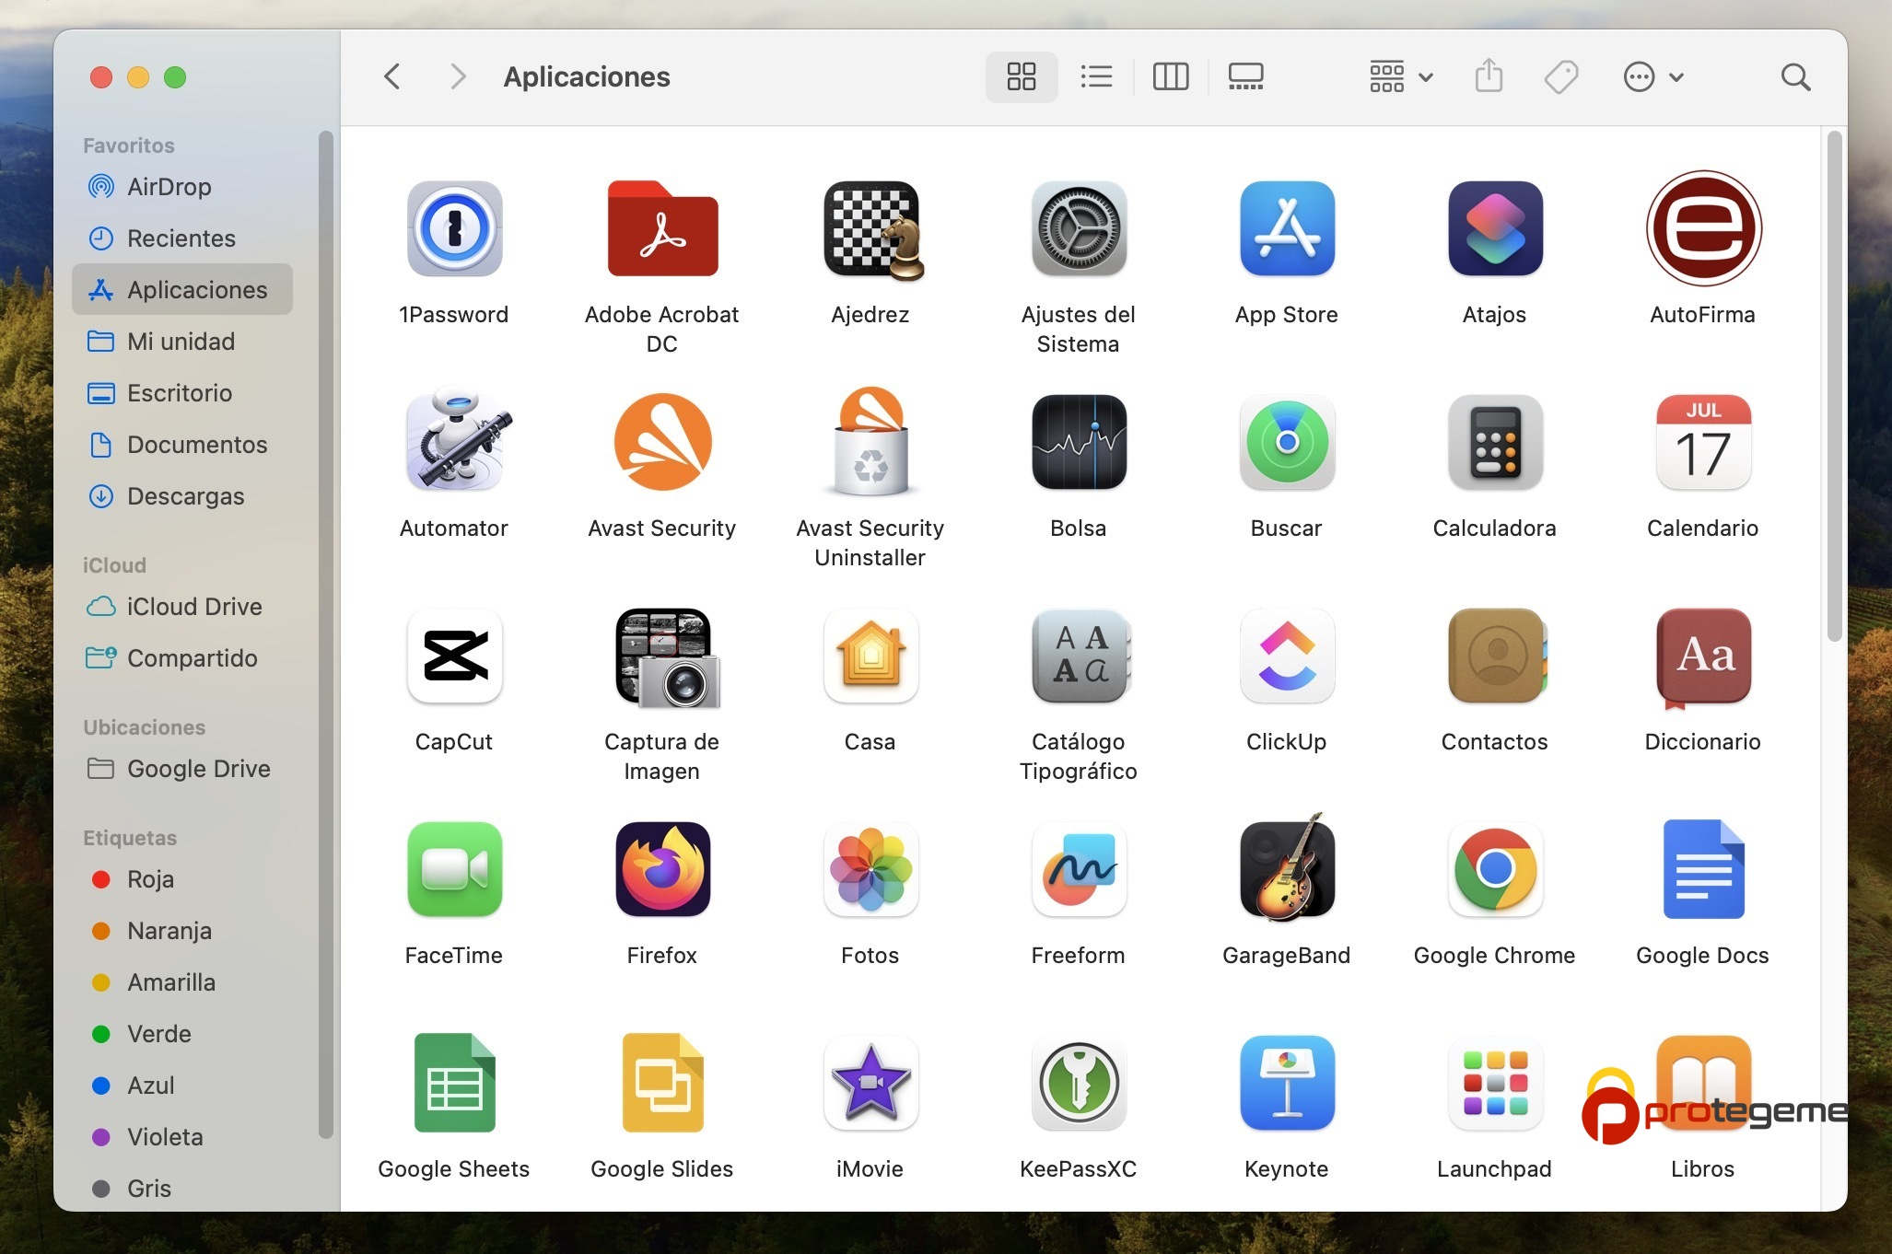
Task: Toggle gallery view display
Action: 1244,75
